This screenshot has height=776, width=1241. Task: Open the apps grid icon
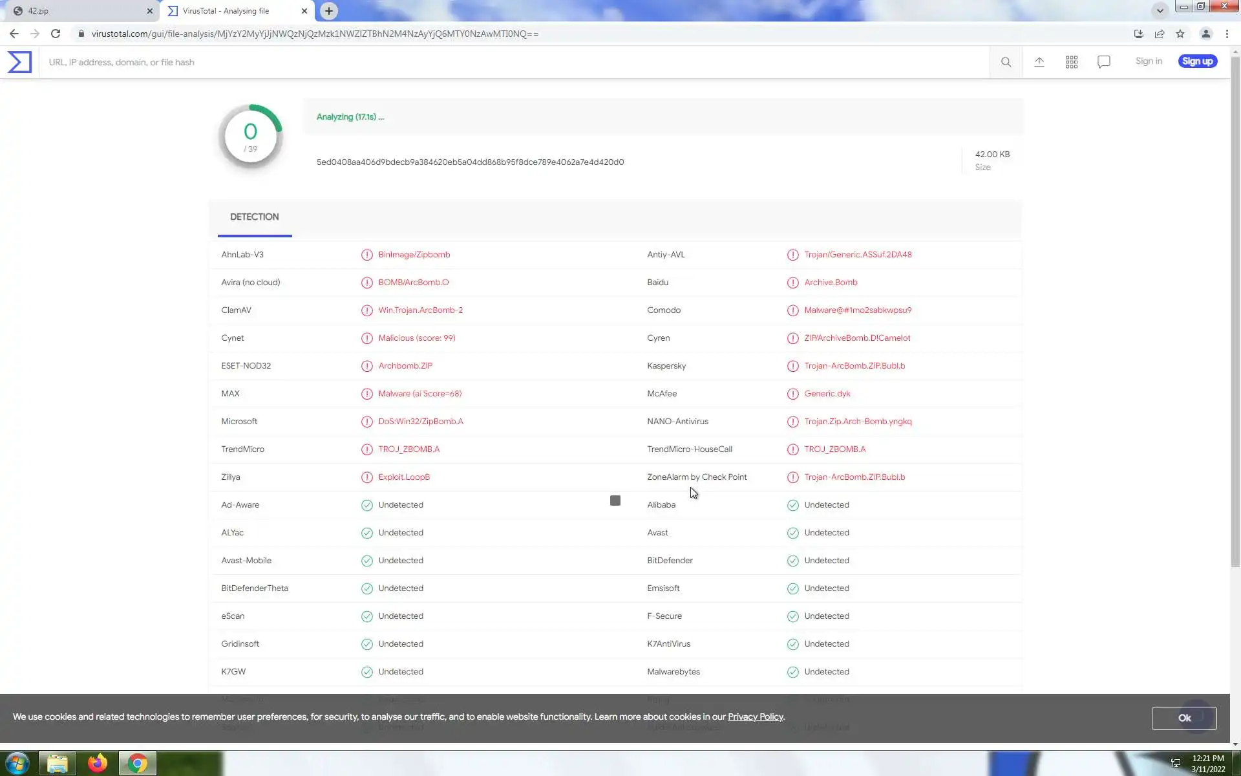coord(1072,62)
